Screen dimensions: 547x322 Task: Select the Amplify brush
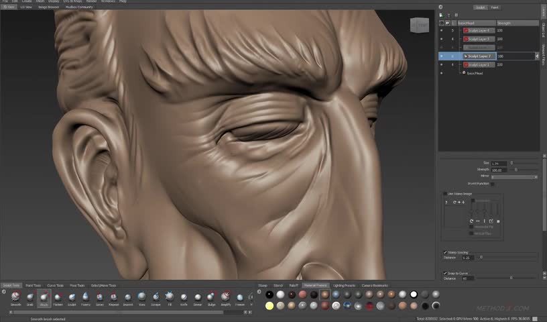[225, 297]
